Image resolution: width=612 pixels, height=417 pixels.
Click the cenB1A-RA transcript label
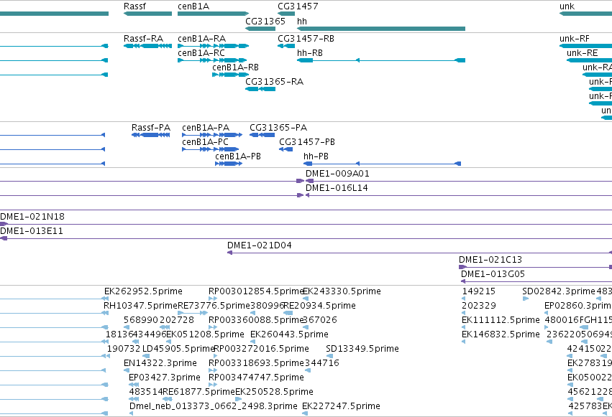[201, 39]
